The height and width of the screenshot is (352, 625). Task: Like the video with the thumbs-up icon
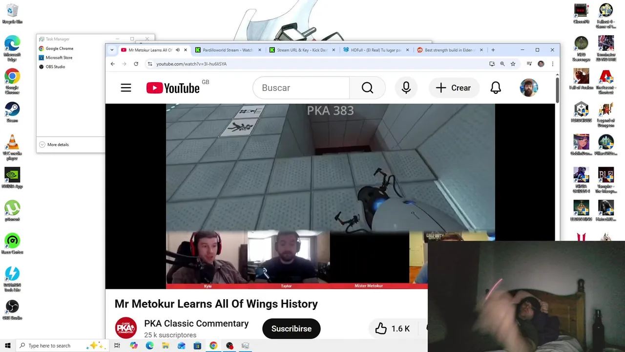[x=381, y=329]
